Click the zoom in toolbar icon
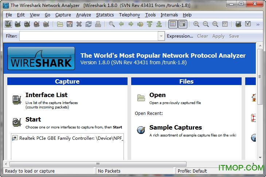Image resolution: width=266 pixels, height=177 pixels. pos(196,24)
